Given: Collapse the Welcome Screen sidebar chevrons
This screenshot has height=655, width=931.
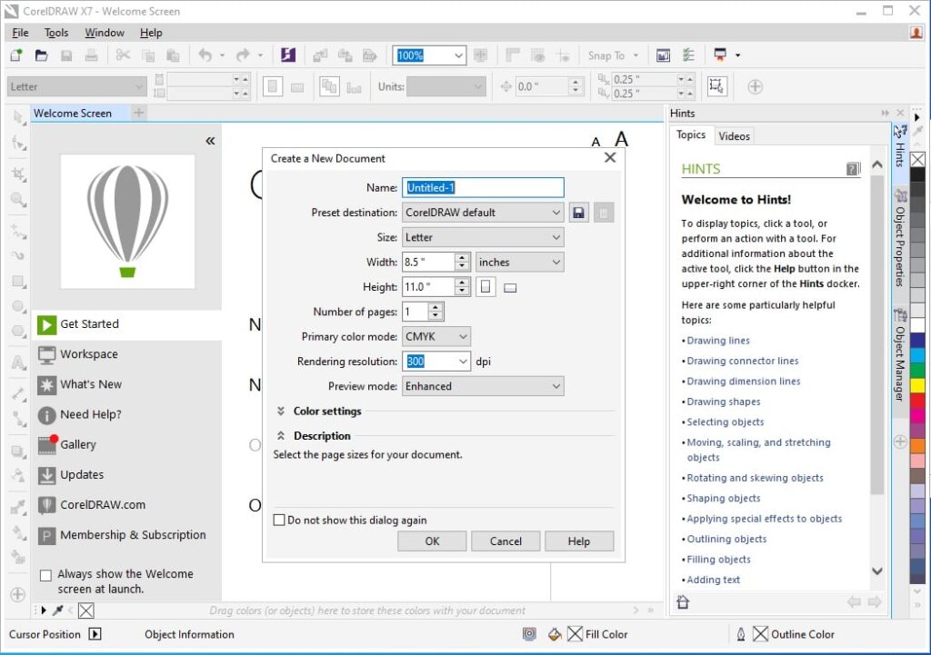Looking at the screenshot, I should [x=210, y=141].
